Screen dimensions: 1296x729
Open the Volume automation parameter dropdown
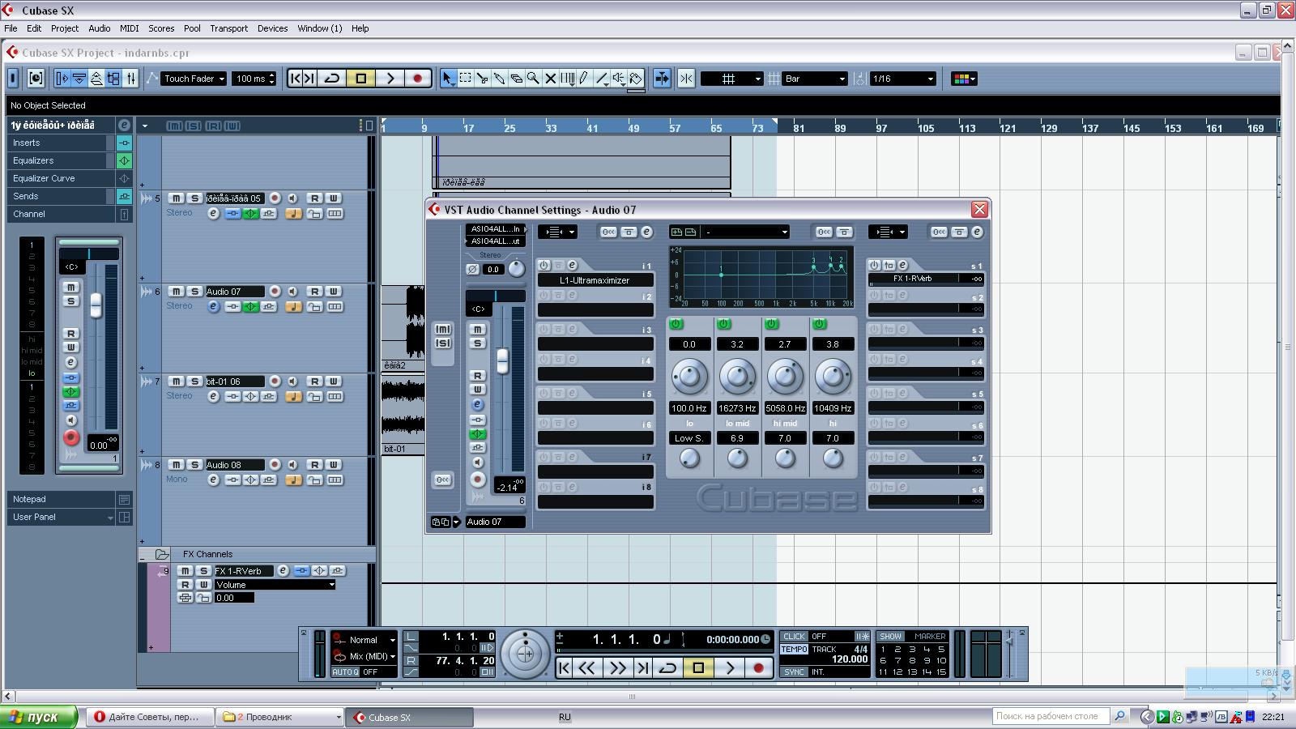pos(275,585)
